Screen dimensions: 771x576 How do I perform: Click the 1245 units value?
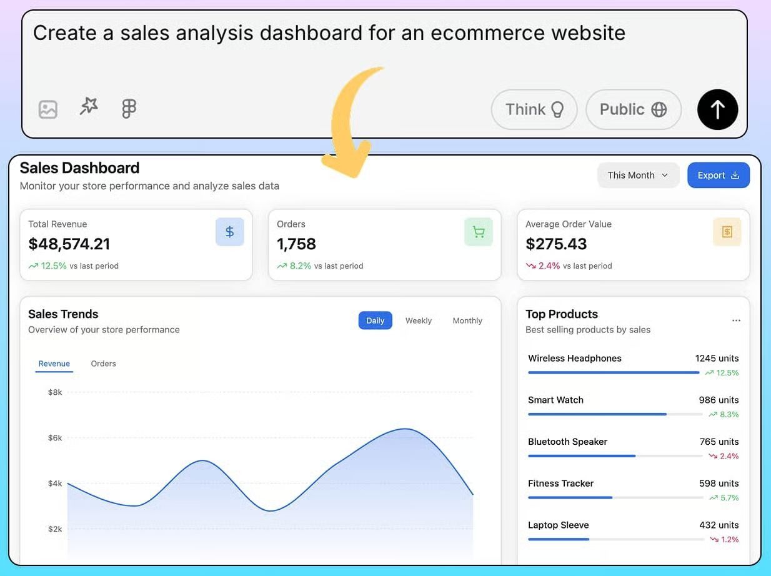point(717,359)
